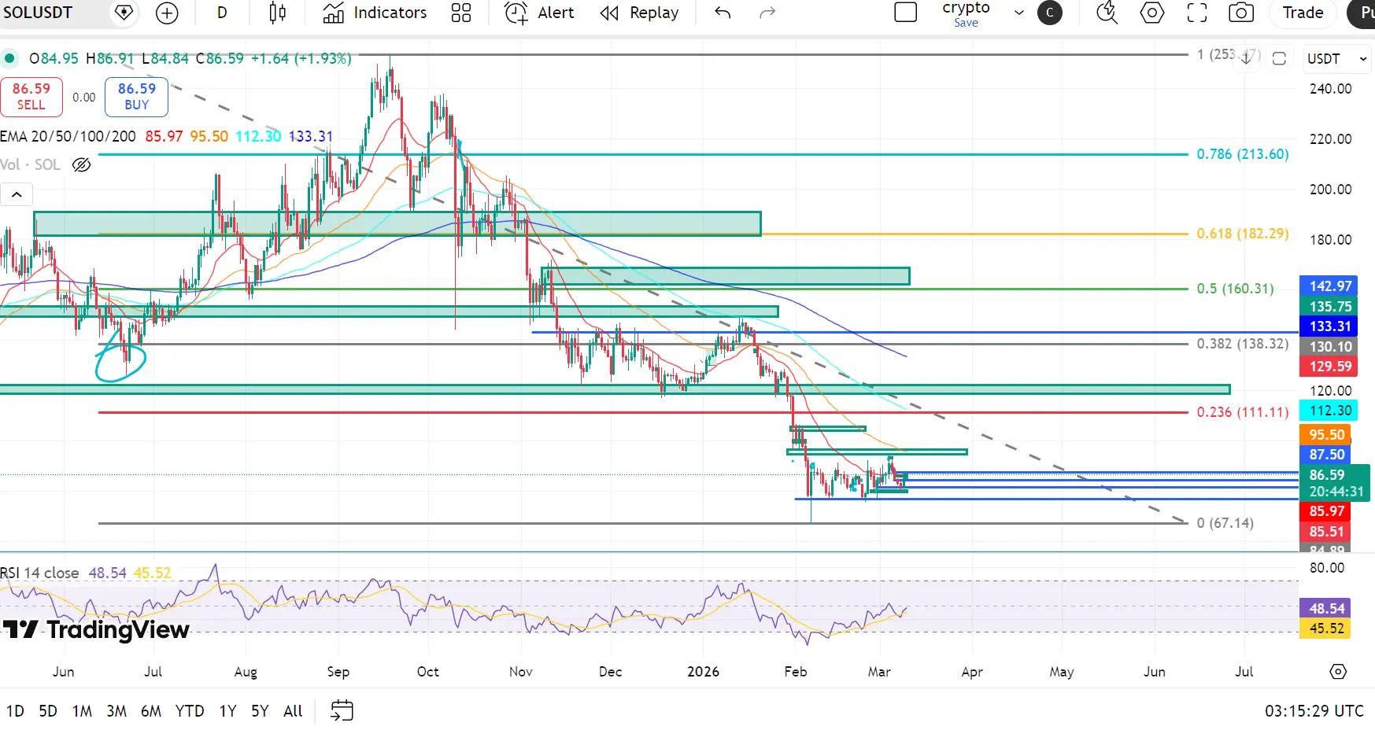The image size is (1375, 730).
Task: Click the symbol diamond badge beside SOLUSDT
Action: click(x=124, y=13)
